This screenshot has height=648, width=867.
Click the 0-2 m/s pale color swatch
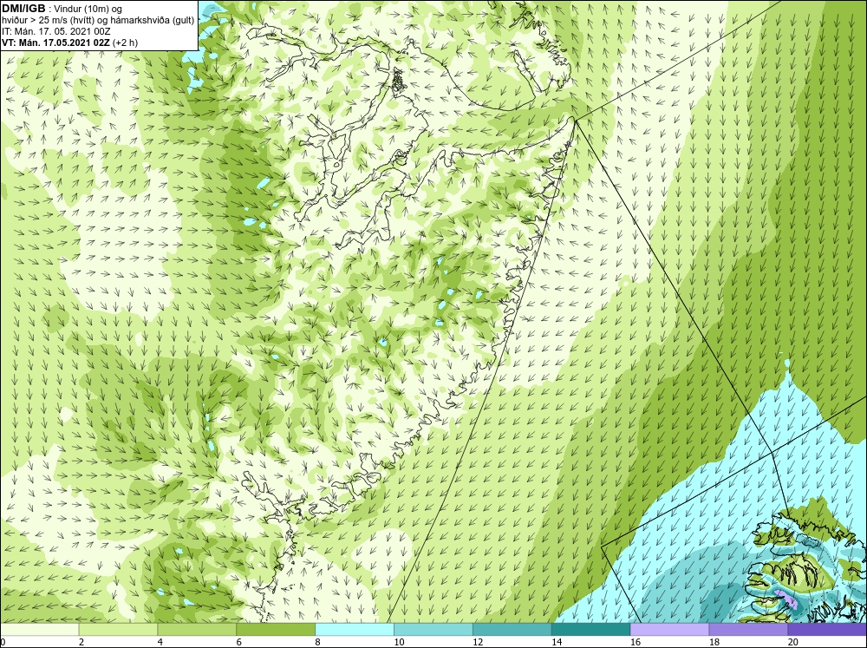(39, 629)
